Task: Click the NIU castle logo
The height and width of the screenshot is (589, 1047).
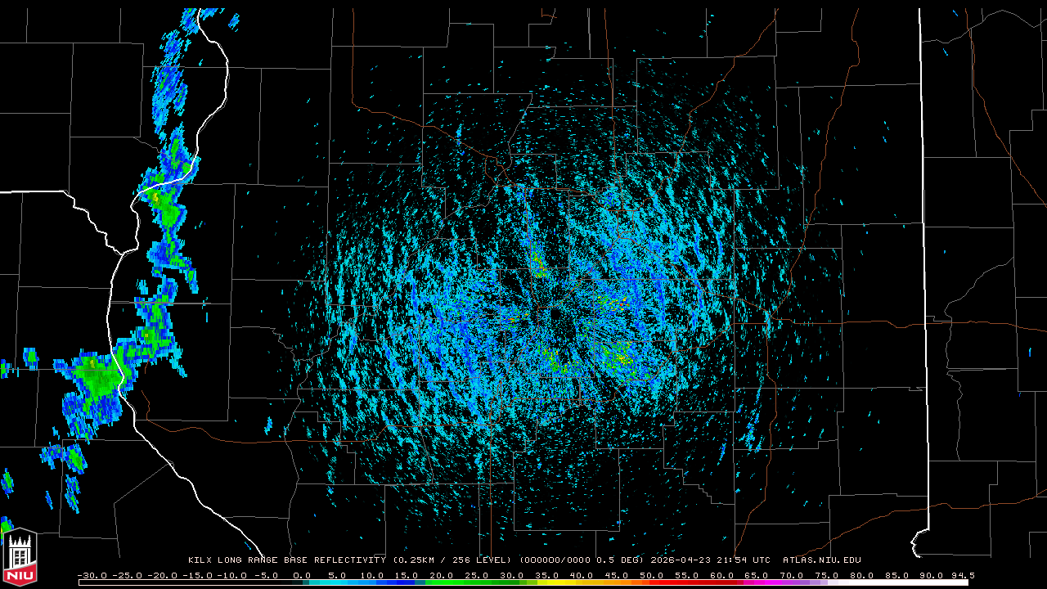Action: point(20,559)
